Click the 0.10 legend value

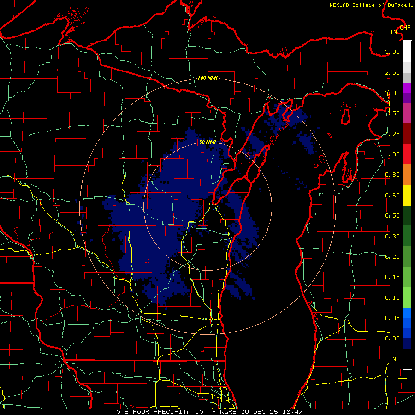392,298
